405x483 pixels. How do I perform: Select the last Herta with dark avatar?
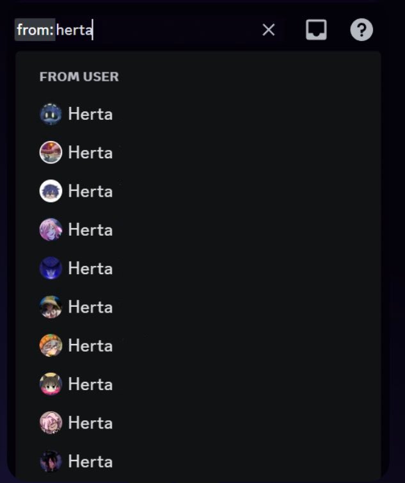click(x=198, y=461)
